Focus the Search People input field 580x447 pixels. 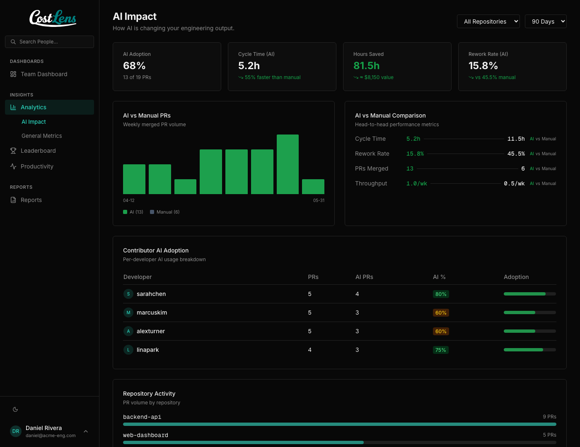tap(49, 42)
